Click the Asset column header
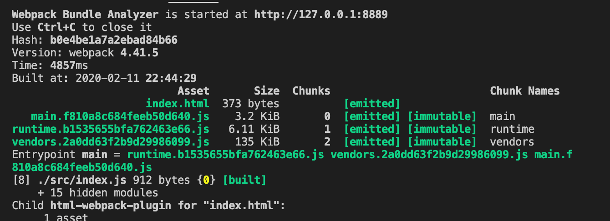This screenshot has width=610, height=221. pos(193,91)
